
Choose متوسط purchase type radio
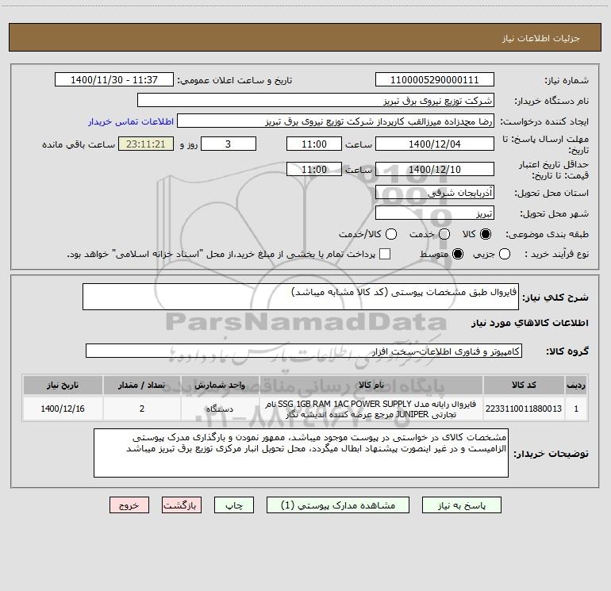458,255
